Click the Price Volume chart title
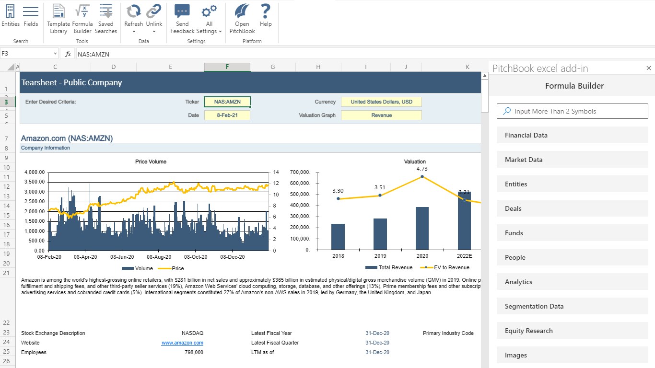This screenshot has width=655, height=368. point(151,161)
